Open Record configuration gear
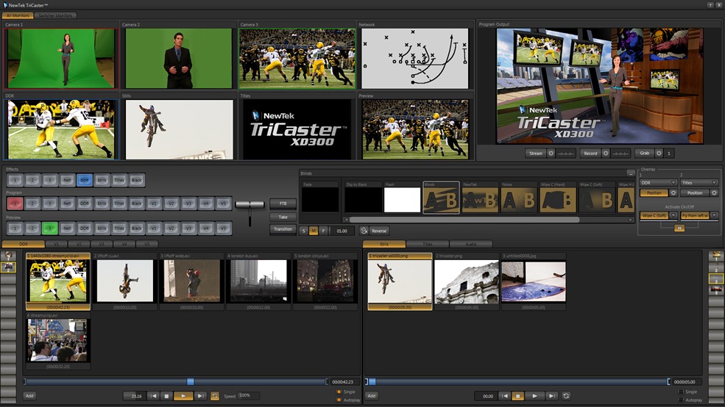The width and height of the screenshot is (725, 407). 606,154
